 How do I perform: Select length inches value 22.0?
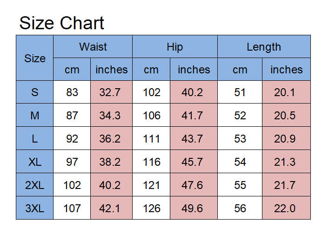(285, 208)
